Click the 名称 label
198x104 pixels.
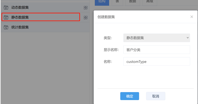pos(108,62)
